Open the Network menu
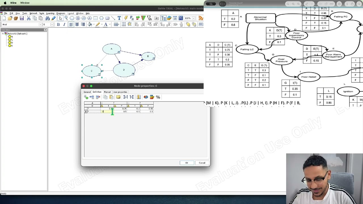363x204 pixels. [33, 13]
